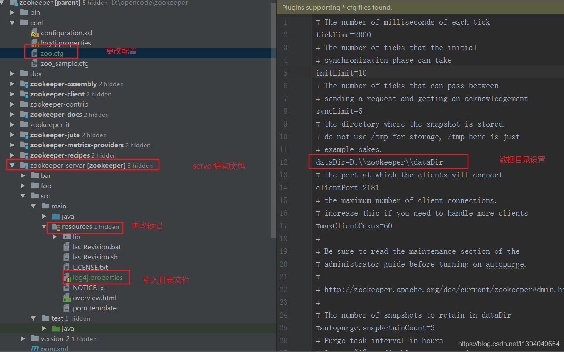Click the plugins supporting *.cfg notification banner
The height and width of the screenshot is (352, 564).
tap(420, 8)
